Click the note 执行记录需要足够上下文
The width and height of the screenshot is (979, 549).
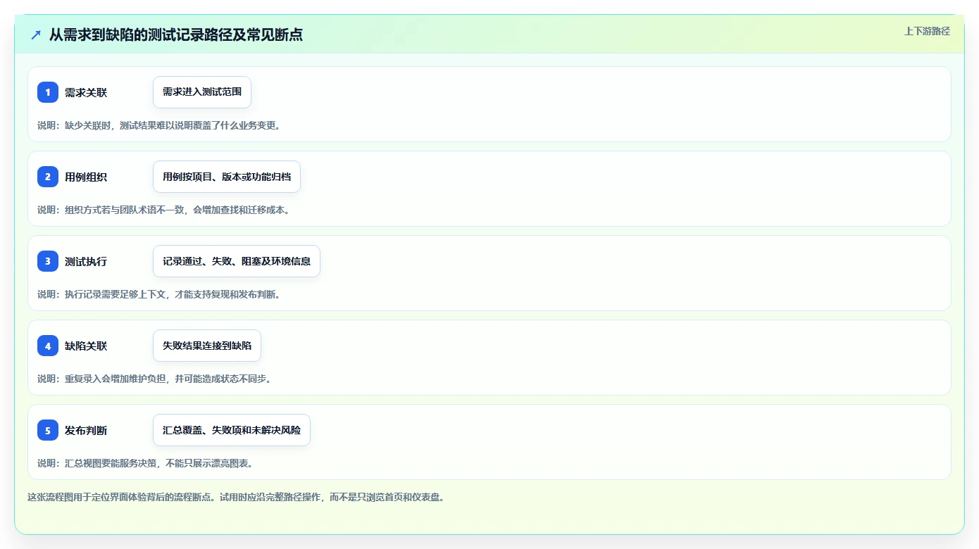tap(161, 294)
